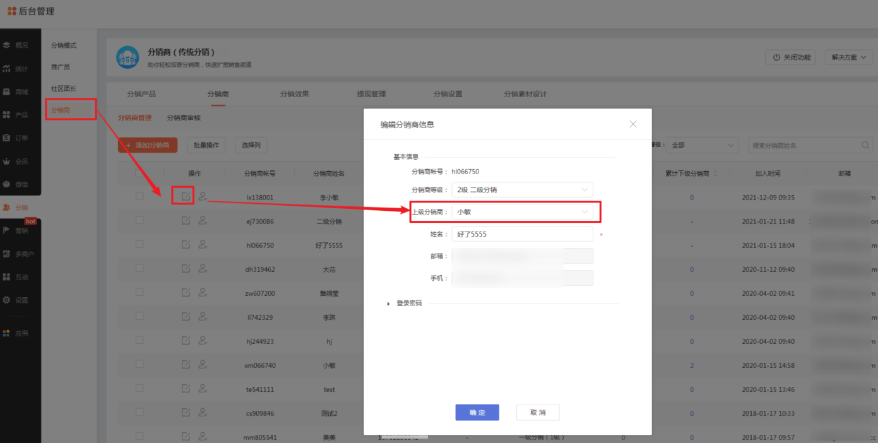878x443 pixels.
Task: Check the box for row hl066750
Action: coord(139,244)
